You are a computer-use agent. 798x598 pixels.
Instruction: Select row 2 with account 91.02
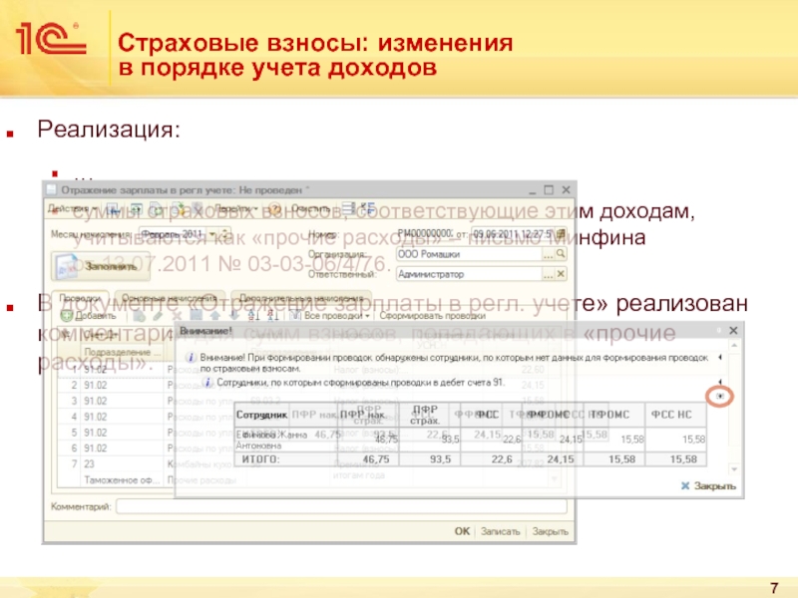(116, 385)
